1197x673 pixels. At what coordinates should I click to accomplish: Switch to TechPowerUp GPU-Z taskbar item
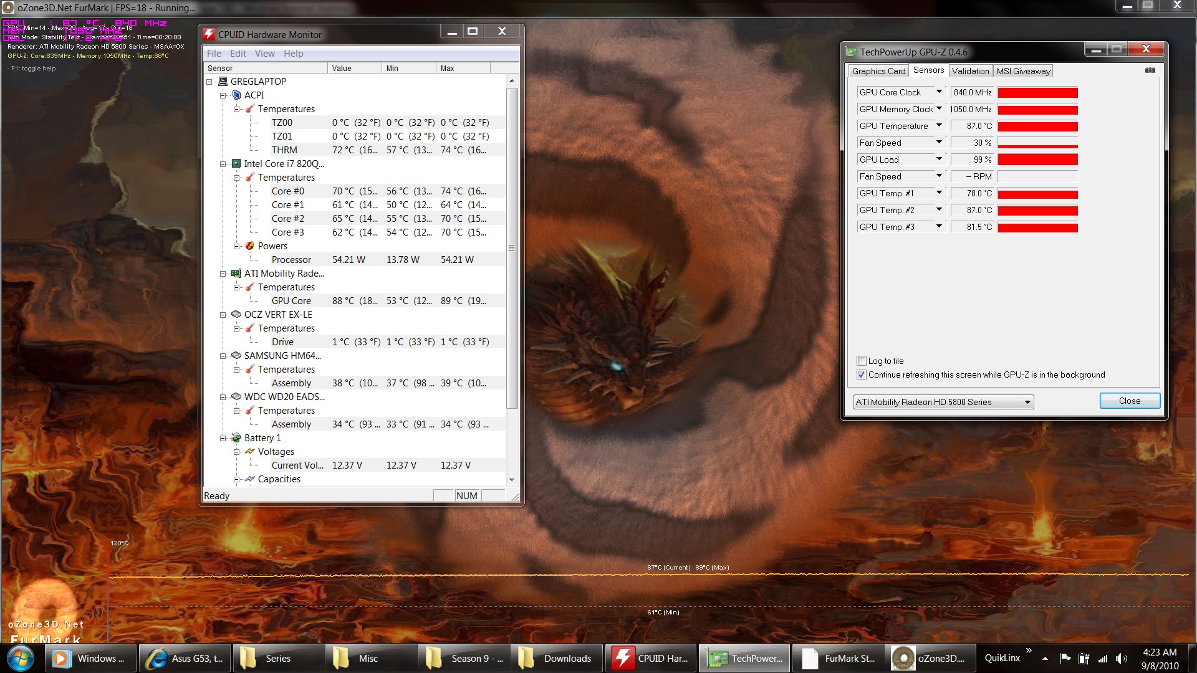click(744, 658)
